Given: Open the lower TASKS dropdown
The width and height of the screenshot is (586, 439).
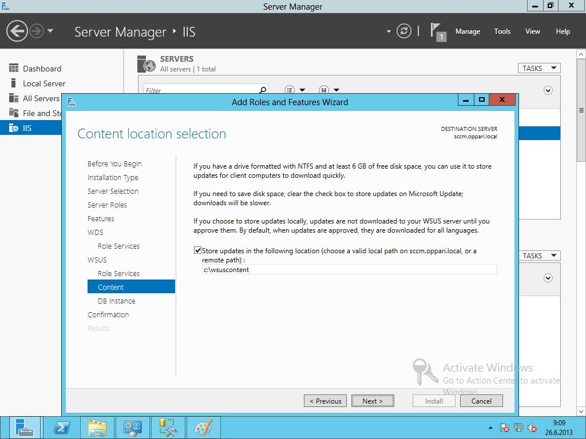Looking at the screenshot, I should [539, 256].
